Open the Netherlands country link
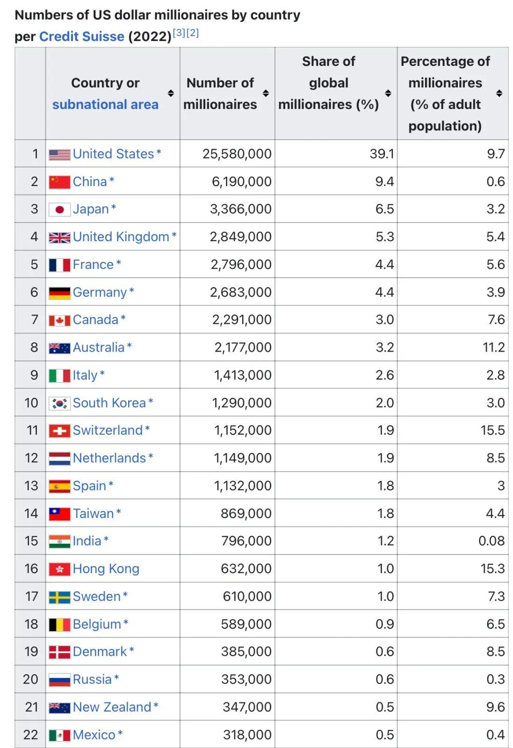The width and height of the screenshot is (513, 748). pyautogui.click(x=109, y=458)
